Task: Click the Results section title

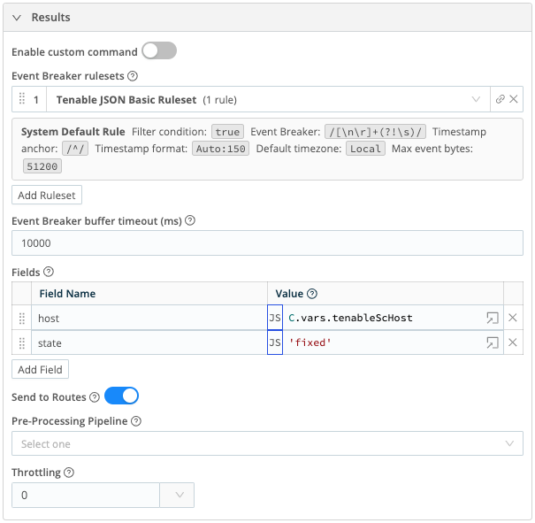Action: pos(50,17)
